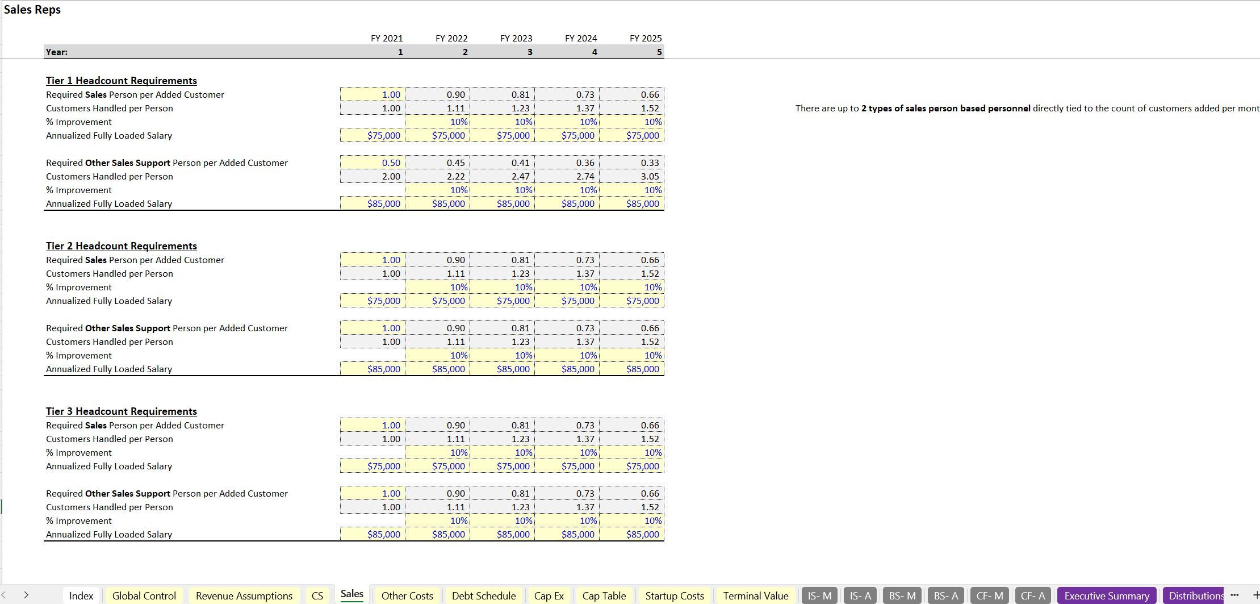Add a new sheet with plus button

(x=1255, y=595)
